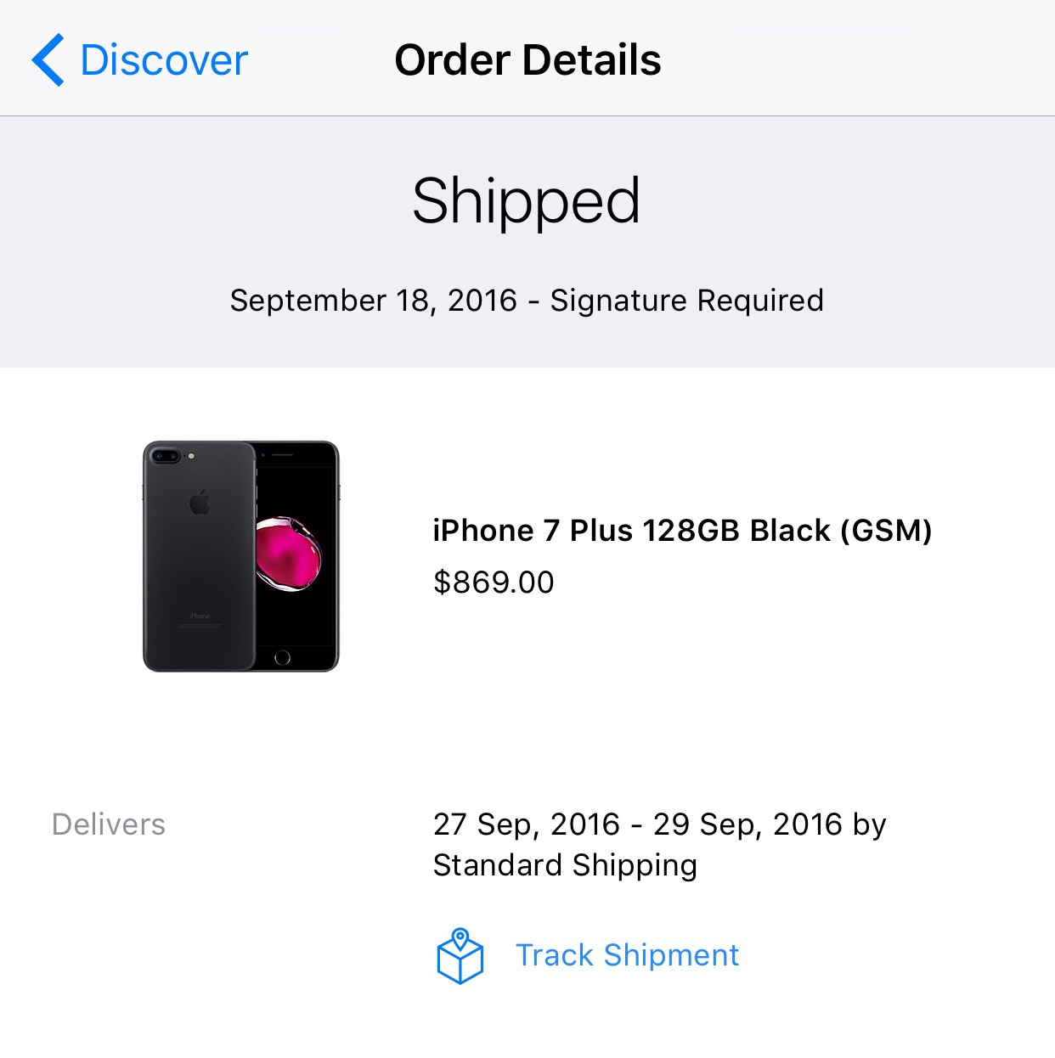This screenshot has height=1058, width=1055.
Task: Tap the Order Details header title
Action: click(527, 60)
